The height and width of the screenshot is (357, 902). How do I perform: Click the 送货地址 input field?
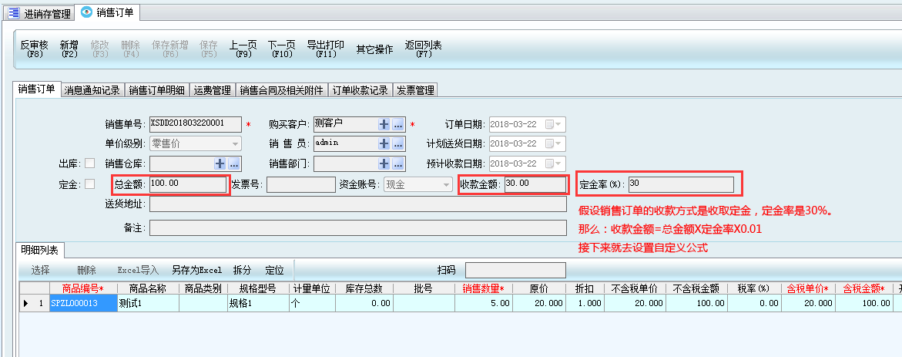click(358, 204)
